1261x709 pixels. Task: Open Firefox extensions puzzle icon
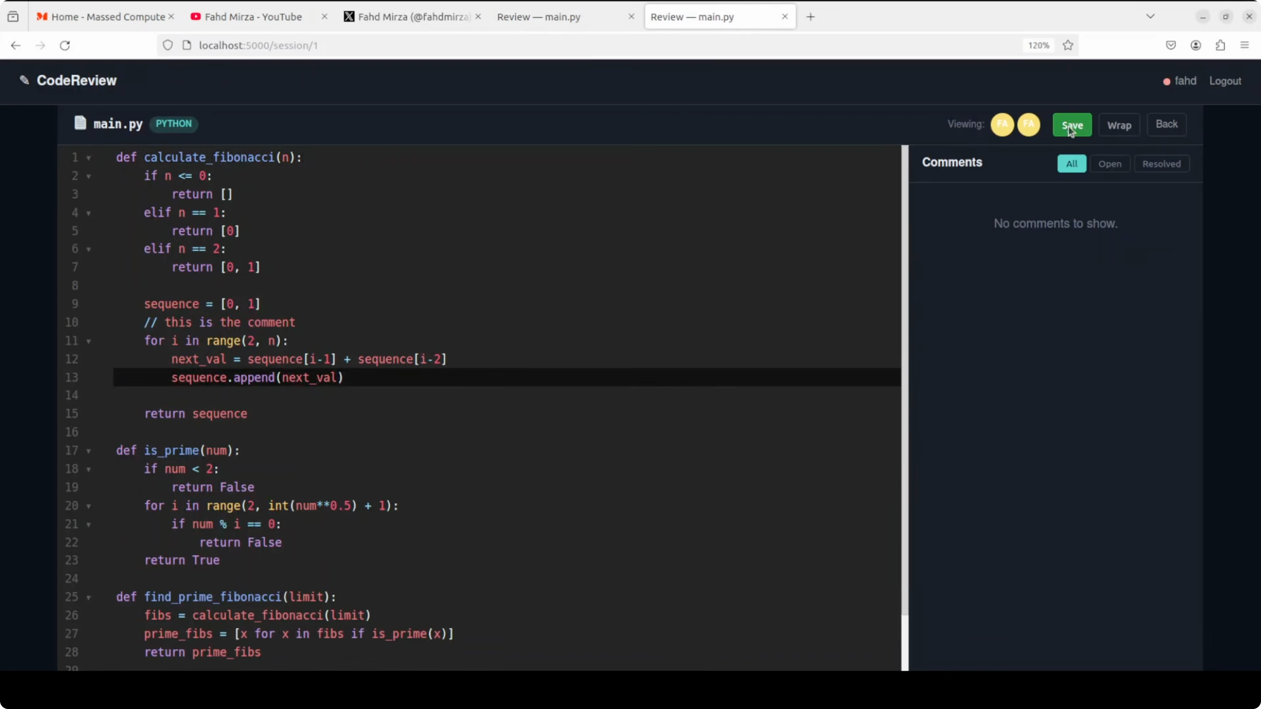pyautogui.click(x=1220, y=45)
